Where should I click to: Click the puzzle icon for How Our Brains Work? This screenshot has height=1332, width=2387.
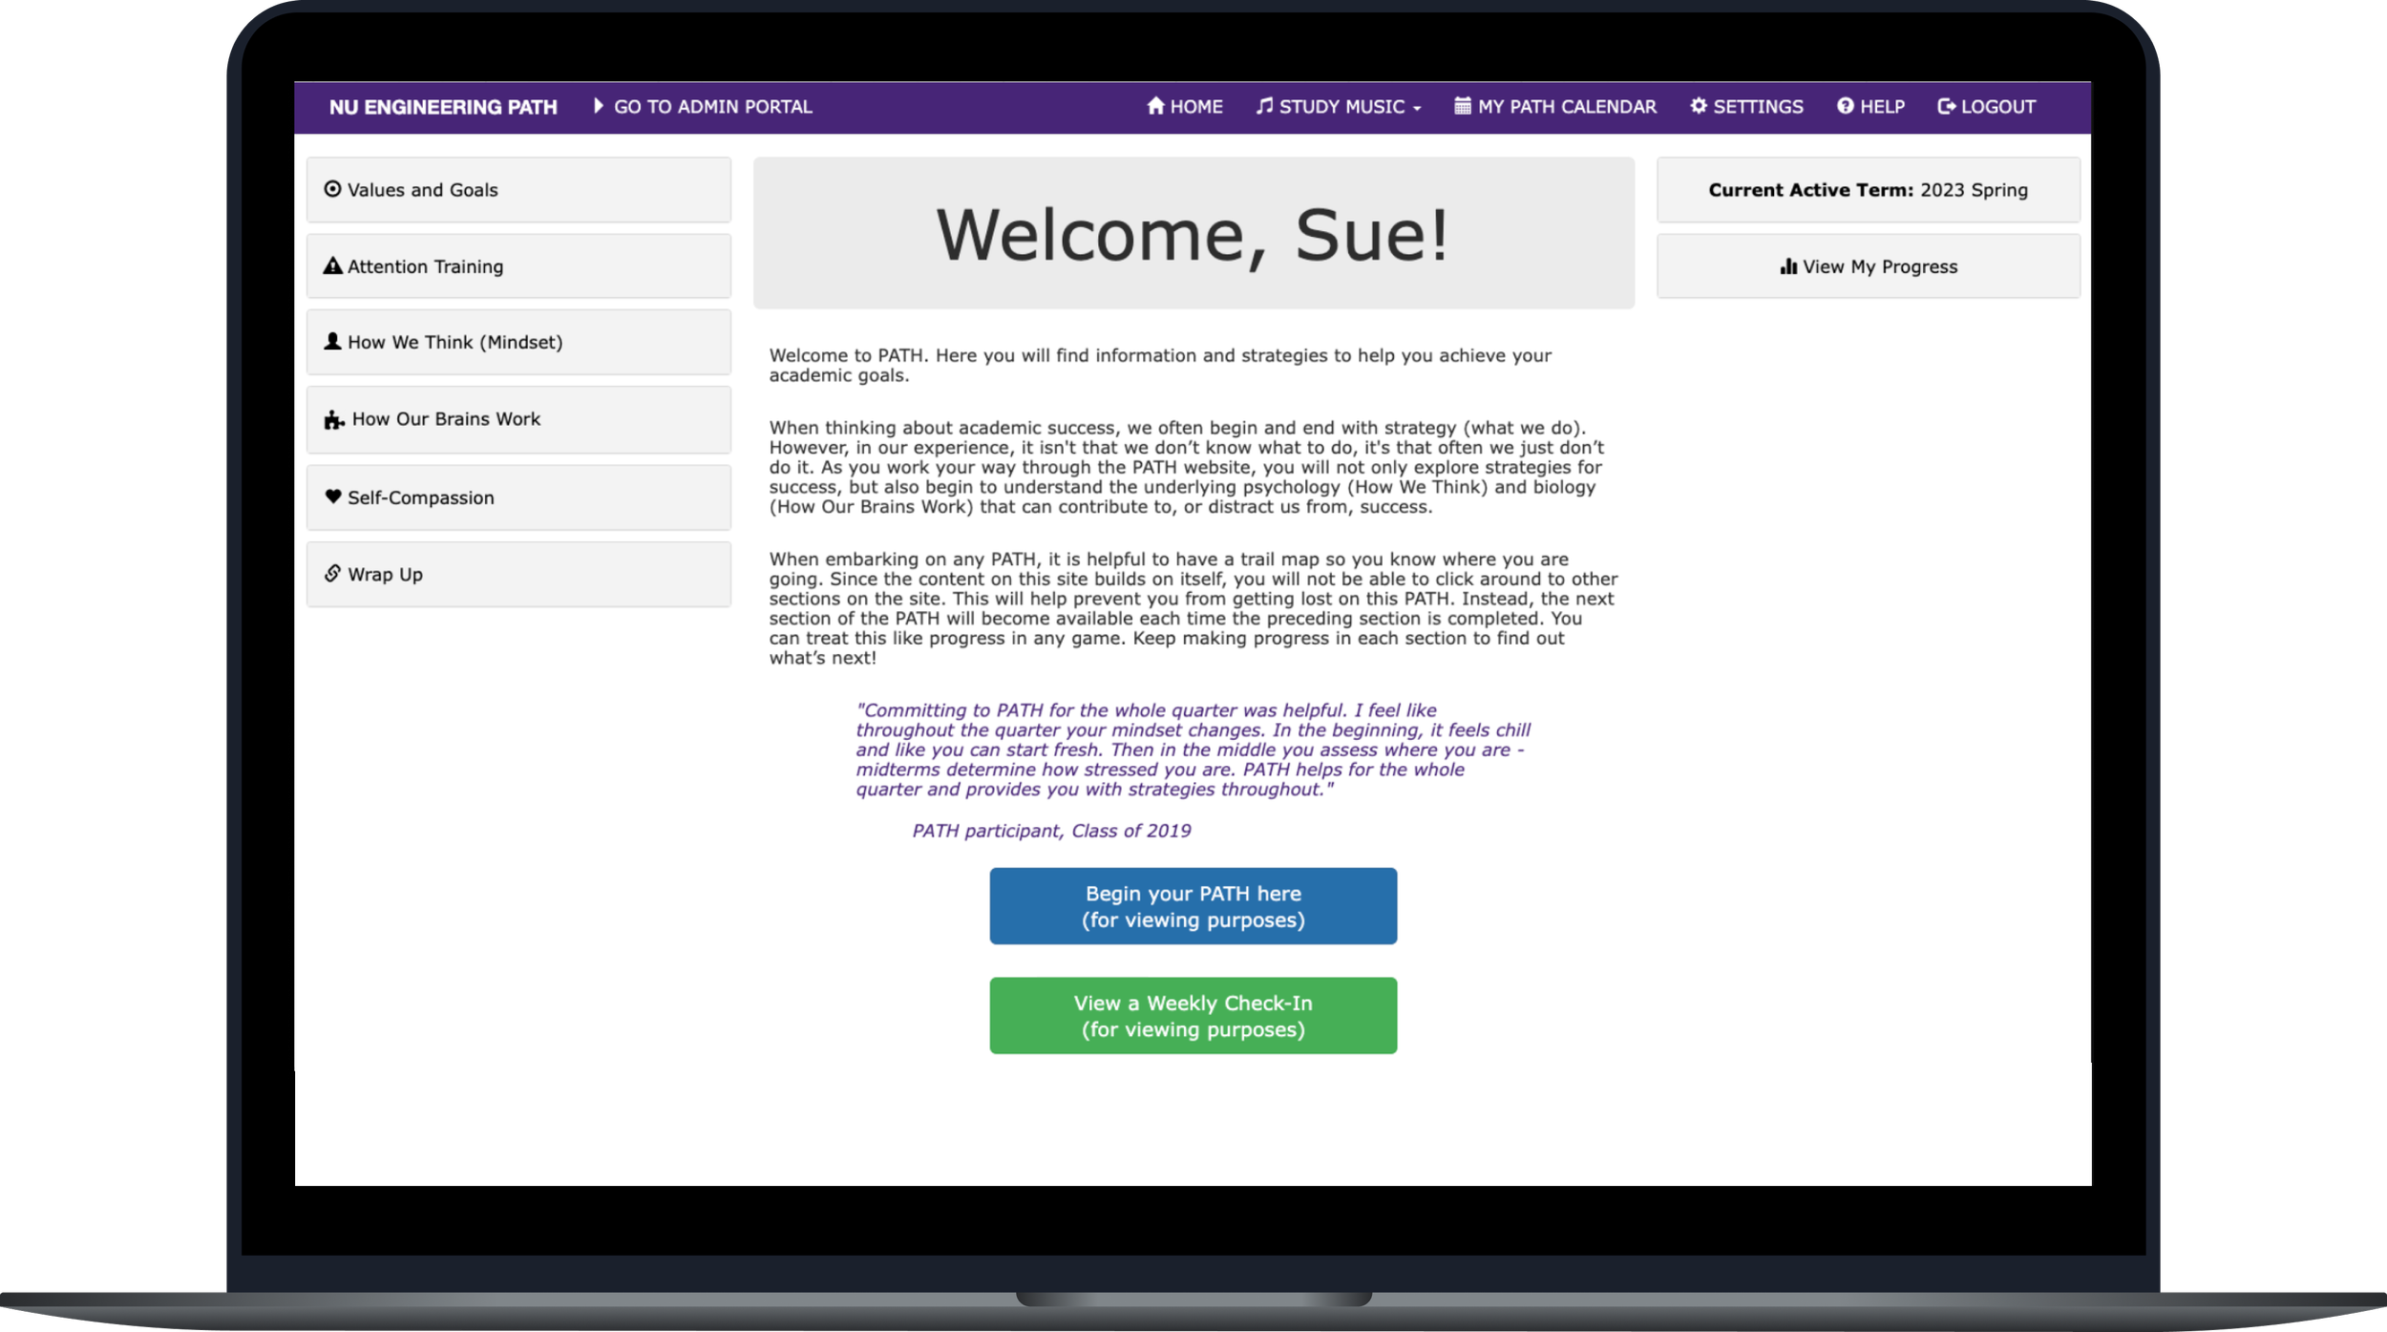tap(333, 420)
